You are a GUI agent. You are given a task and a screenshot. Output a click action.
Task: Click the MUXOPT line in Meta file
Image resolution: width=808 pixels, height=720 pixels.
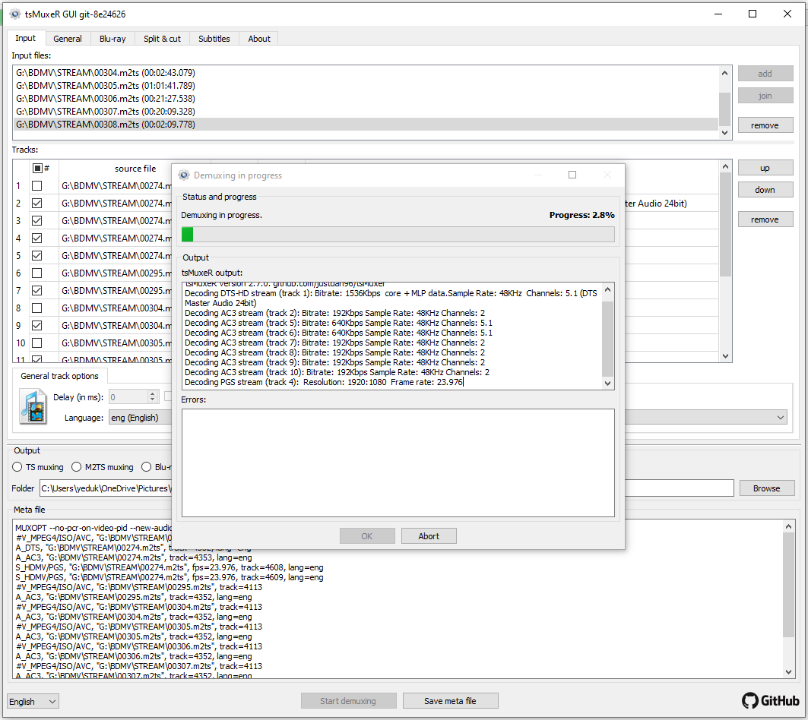pyautogui.click(x=93, y=528)
